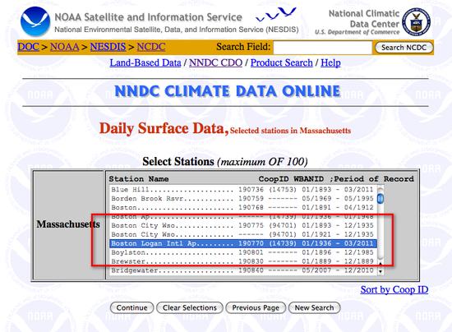Open the NCDC breadcrumb link
452x332 pixels.
pyautogui.click(x=151, y=47)
